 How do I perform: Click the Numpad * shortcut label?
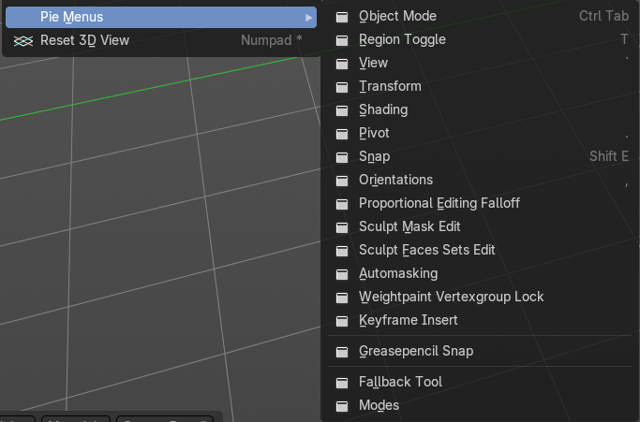pyautogui.click(x=272, y=40)
